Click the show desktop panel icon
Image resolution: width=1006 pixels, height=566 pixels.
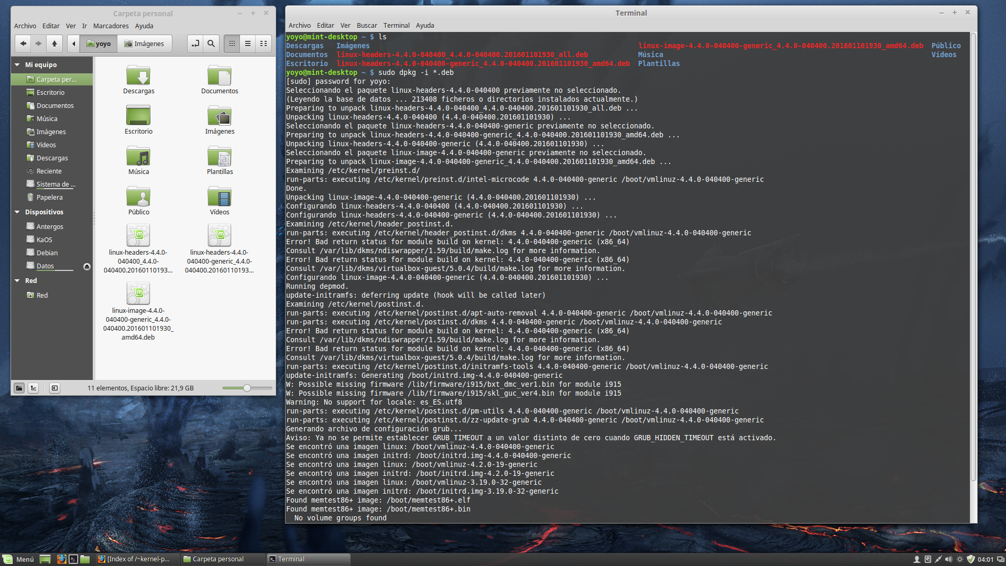[x=45, y=559]
